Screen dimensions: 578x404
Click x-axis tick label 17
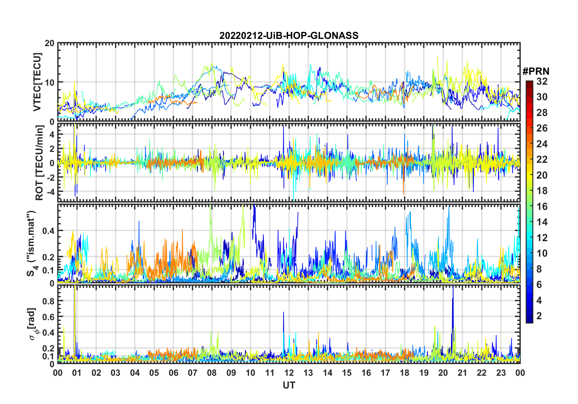click(385, 373)
